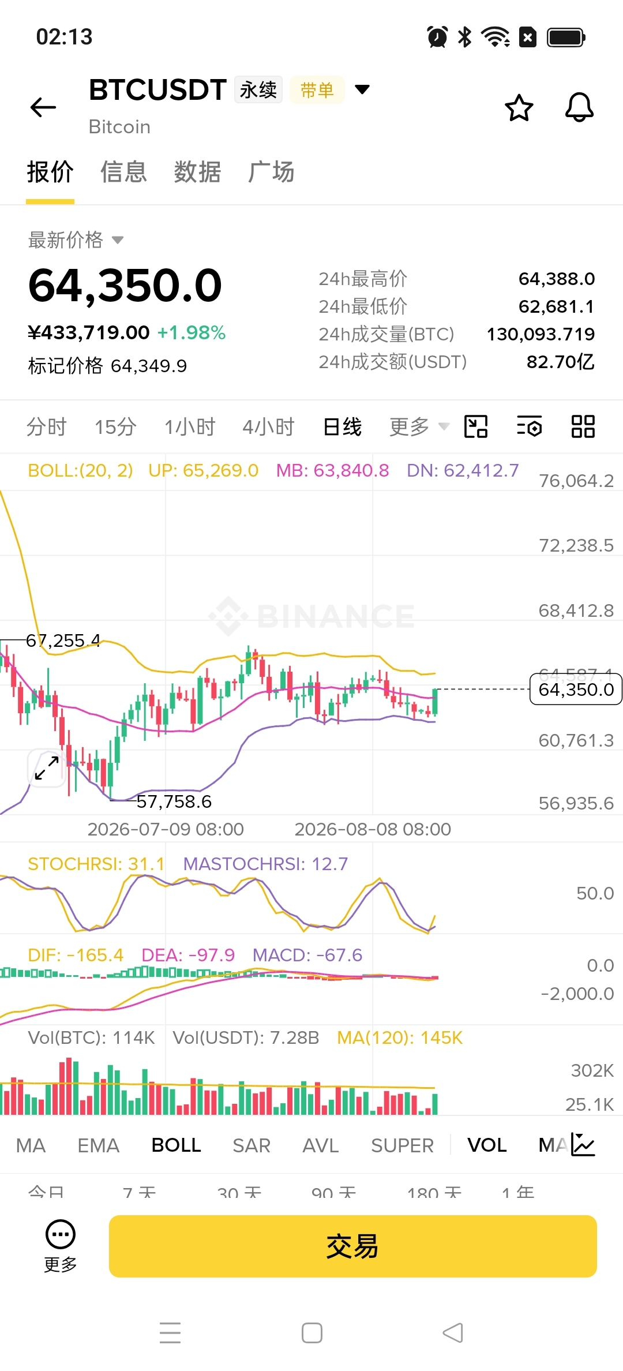Toggle SAR main indicator
The height and width of the screenshot is (1371, 623).
tap(252, 1145)
